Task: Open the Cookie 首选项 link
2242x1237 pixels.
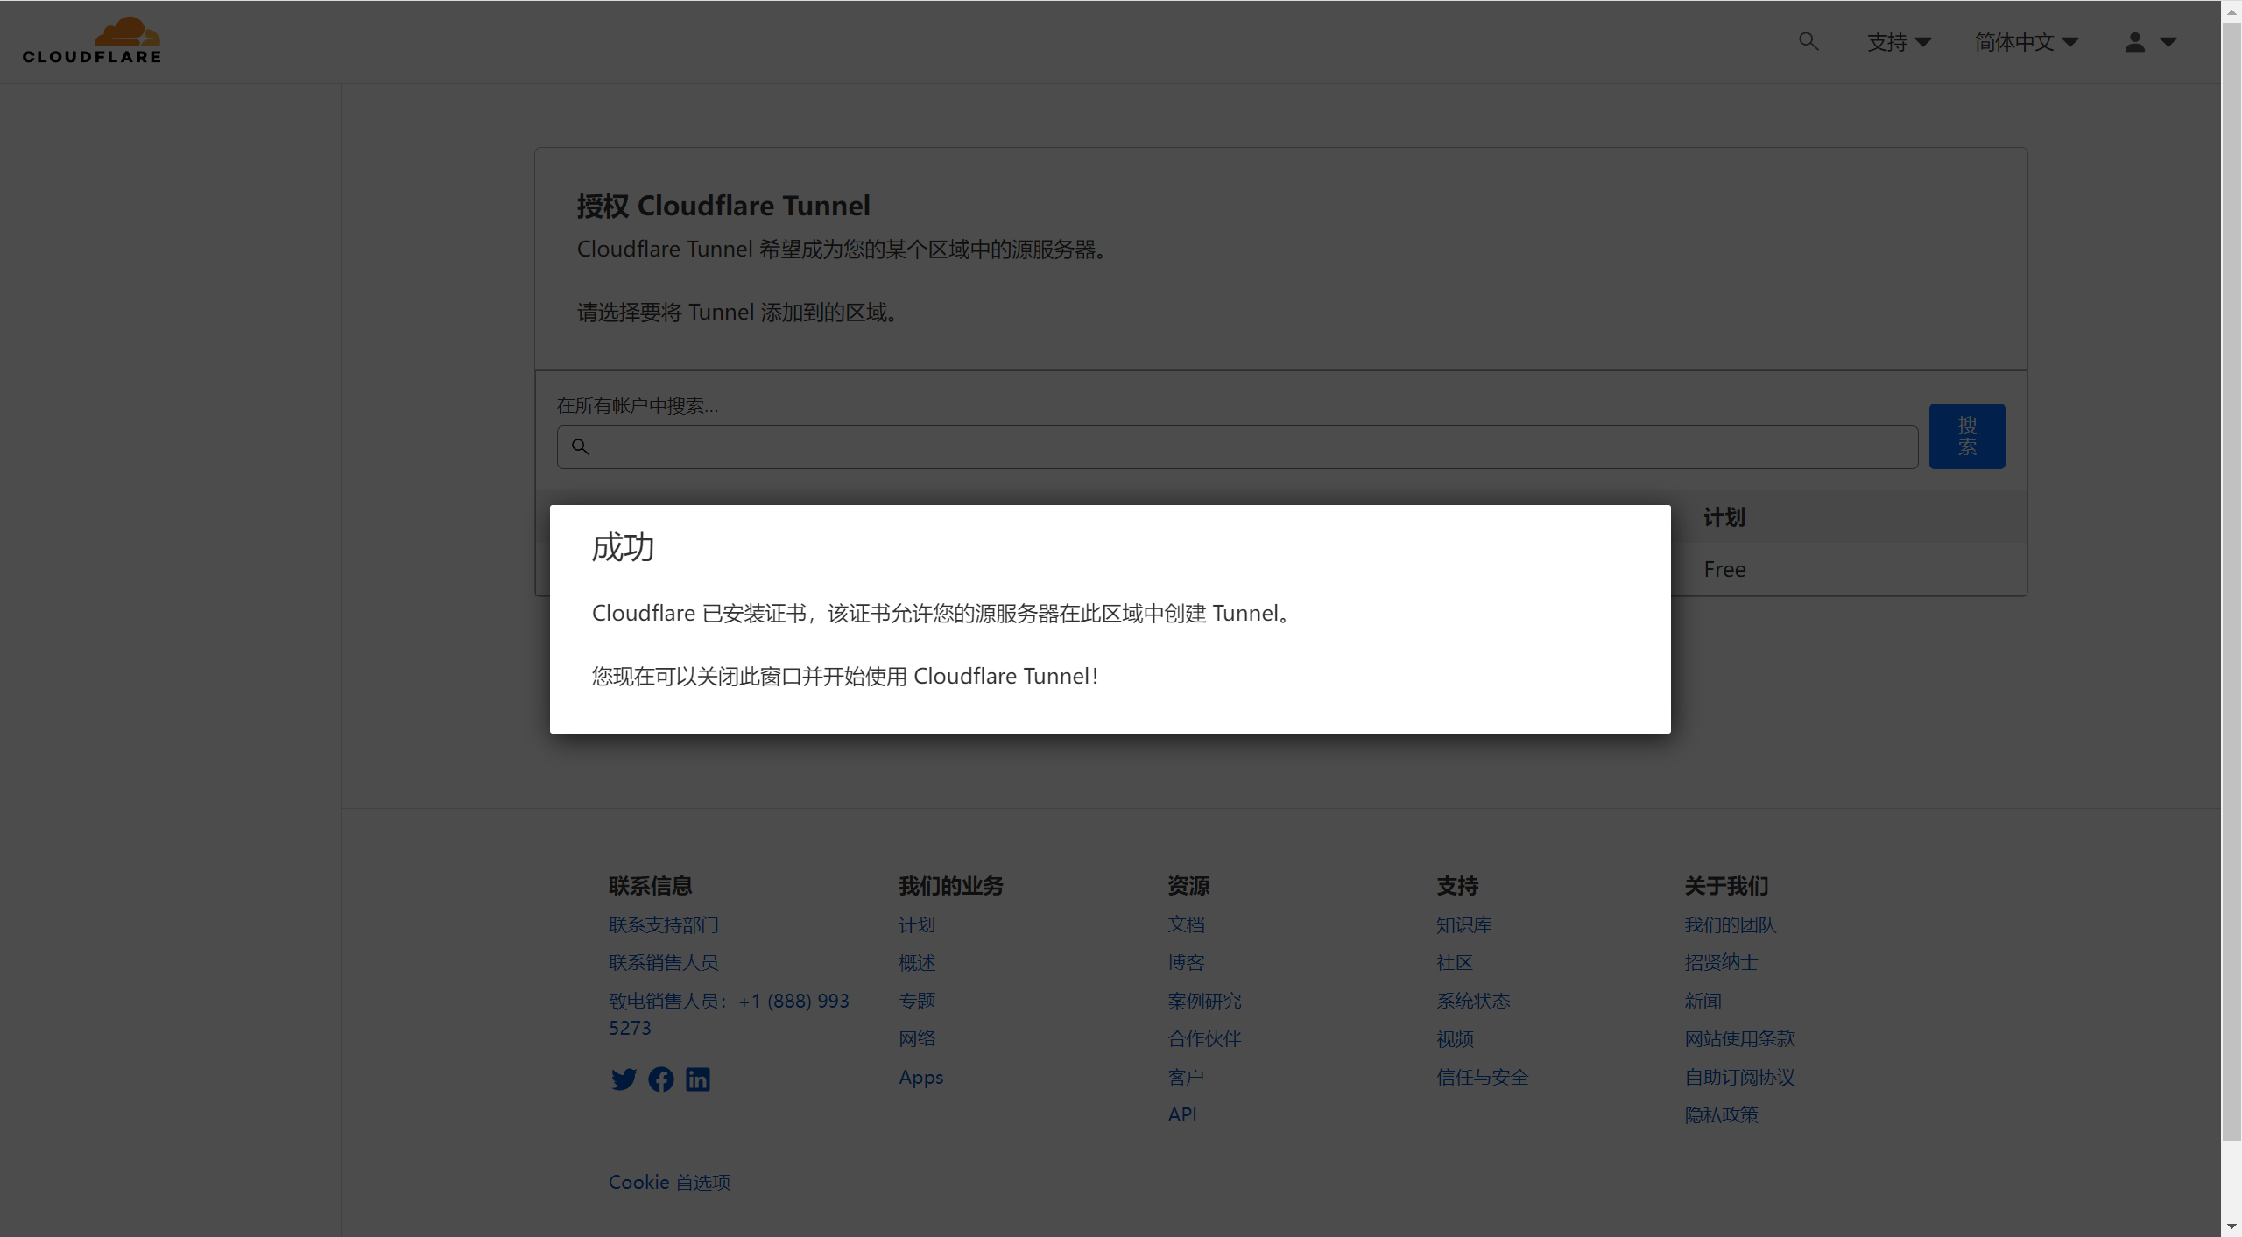Action: (670, 1182)
